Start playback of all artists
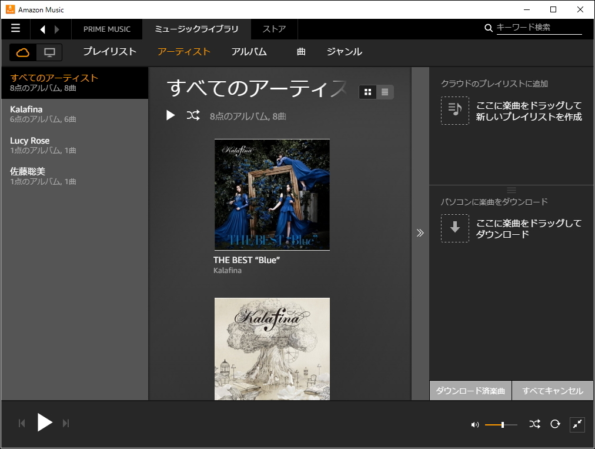595x449 pixels. (171, 116)
